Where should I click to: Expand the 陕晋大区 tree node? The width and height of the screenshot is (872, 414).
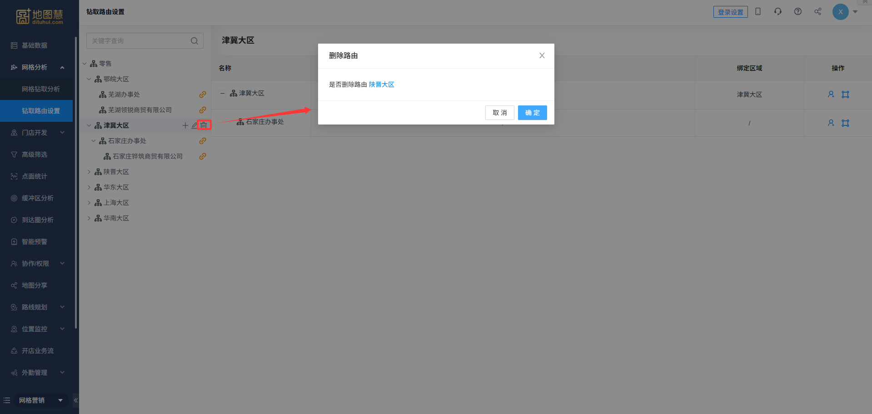89,172
